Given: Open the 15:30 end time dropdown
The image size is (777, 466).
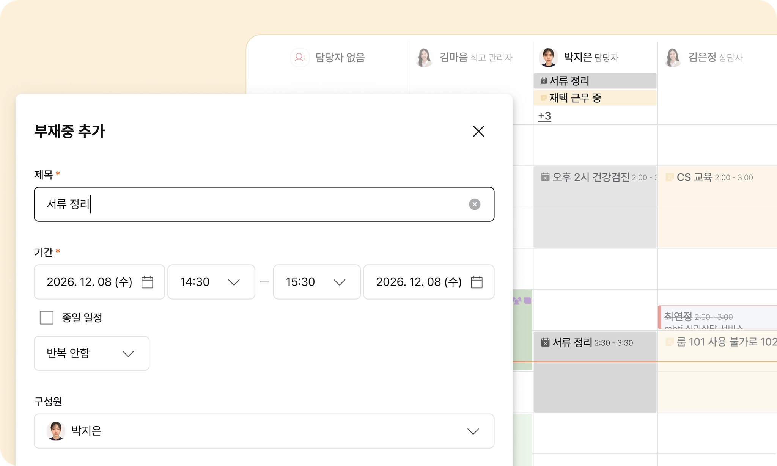Looking at the screenshot, I should coord(316,282).
